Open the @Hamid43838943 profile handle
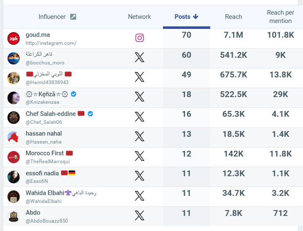The height and width of the screenshot is (231, 303). 47,82
